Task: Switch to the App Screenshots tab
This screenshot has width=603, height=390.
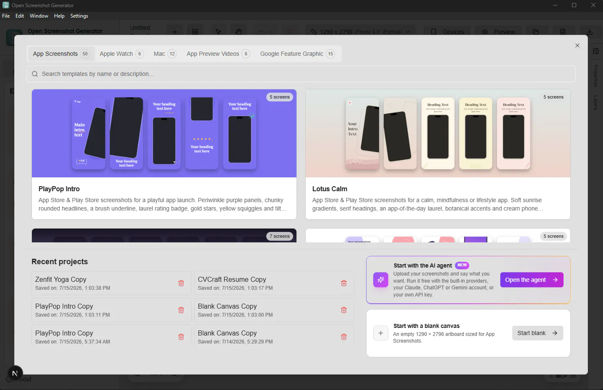Action: (61, 54)
